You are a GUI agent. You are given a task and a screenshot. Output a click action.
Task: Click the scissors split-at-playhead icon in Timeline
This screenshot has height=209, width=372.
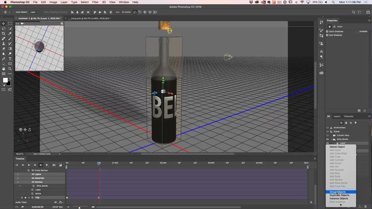(54, 165)
